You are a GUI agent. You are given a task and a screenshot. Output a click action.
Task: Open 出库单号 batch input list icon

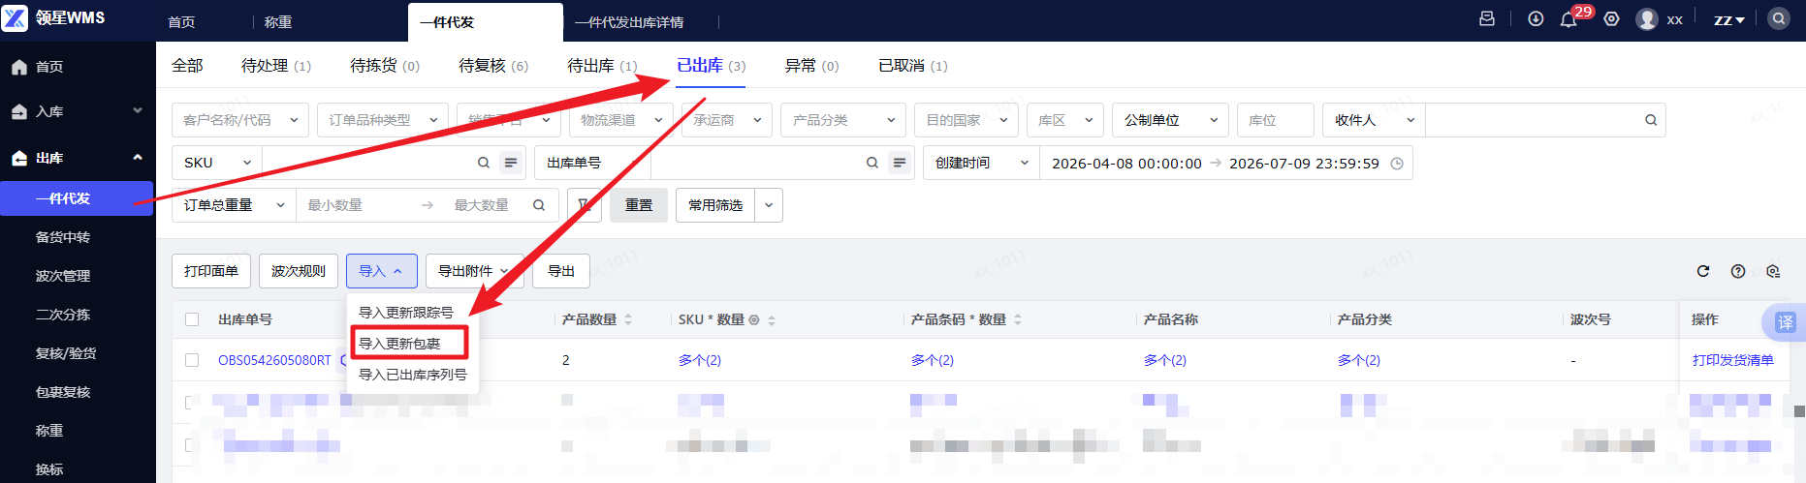(x=900, y=163)
